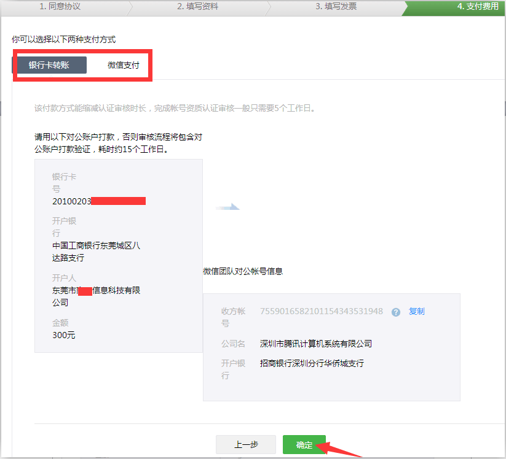The width and height of the screenshot is (506, 459).
Task: Click the bank name 招商银行深圳分行华侨城支行
Action: click(x=312, y=363)
